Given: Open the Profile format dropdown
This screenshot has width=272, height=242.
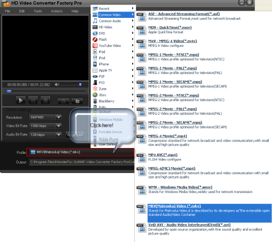Looking at the screenshot, I should coord(81,152).
